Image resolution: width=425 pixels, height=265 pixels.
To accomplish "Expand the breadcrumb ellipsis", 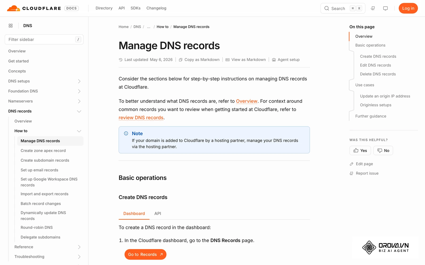I will 149,27.
